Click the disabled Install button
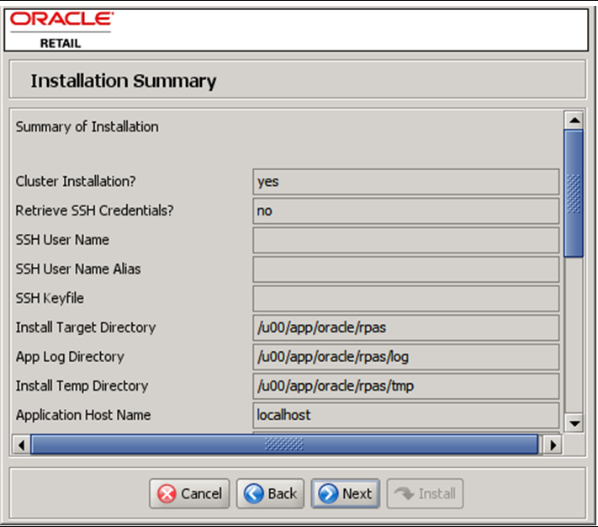598x527 pixels. point(425,493)
